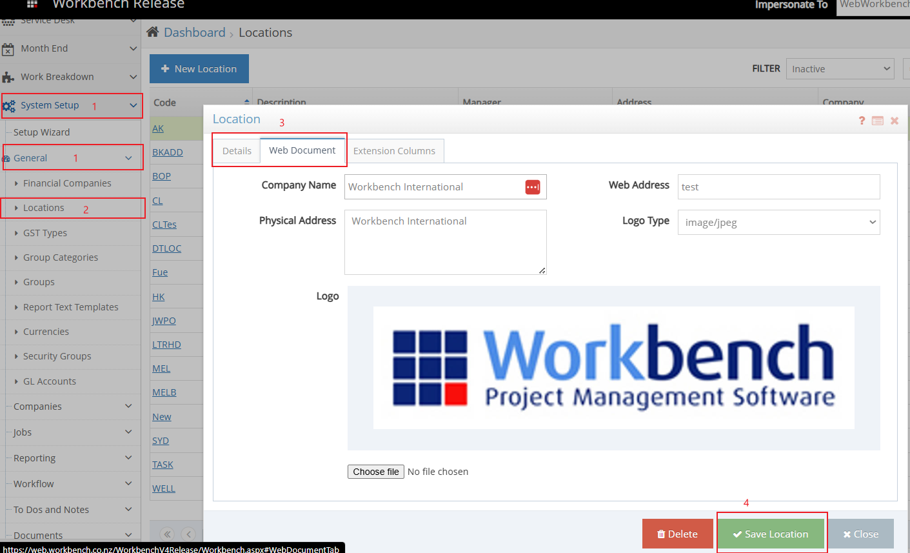Switch to the Details tab
This screenshot has width=910, height=553.
(237, 151)
